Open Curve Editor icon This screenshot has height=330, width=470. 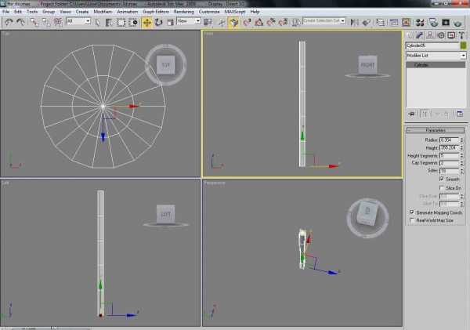tap(394, 23)
